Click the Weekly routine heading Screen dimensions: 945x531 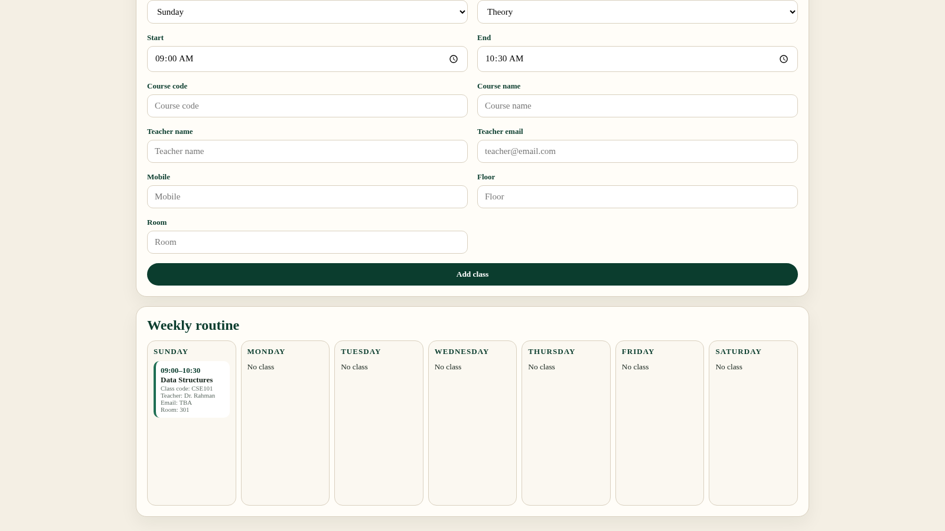tap(193, 326)
